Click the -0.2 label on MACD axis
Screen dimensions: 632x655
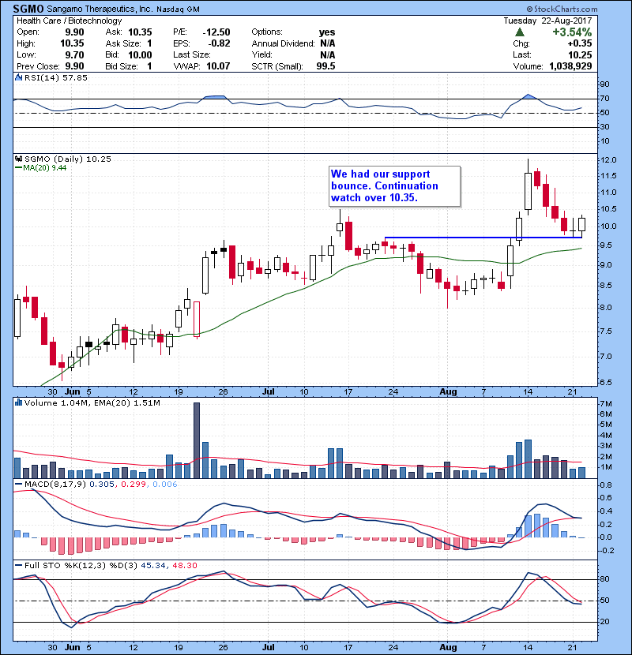point(607,551)
